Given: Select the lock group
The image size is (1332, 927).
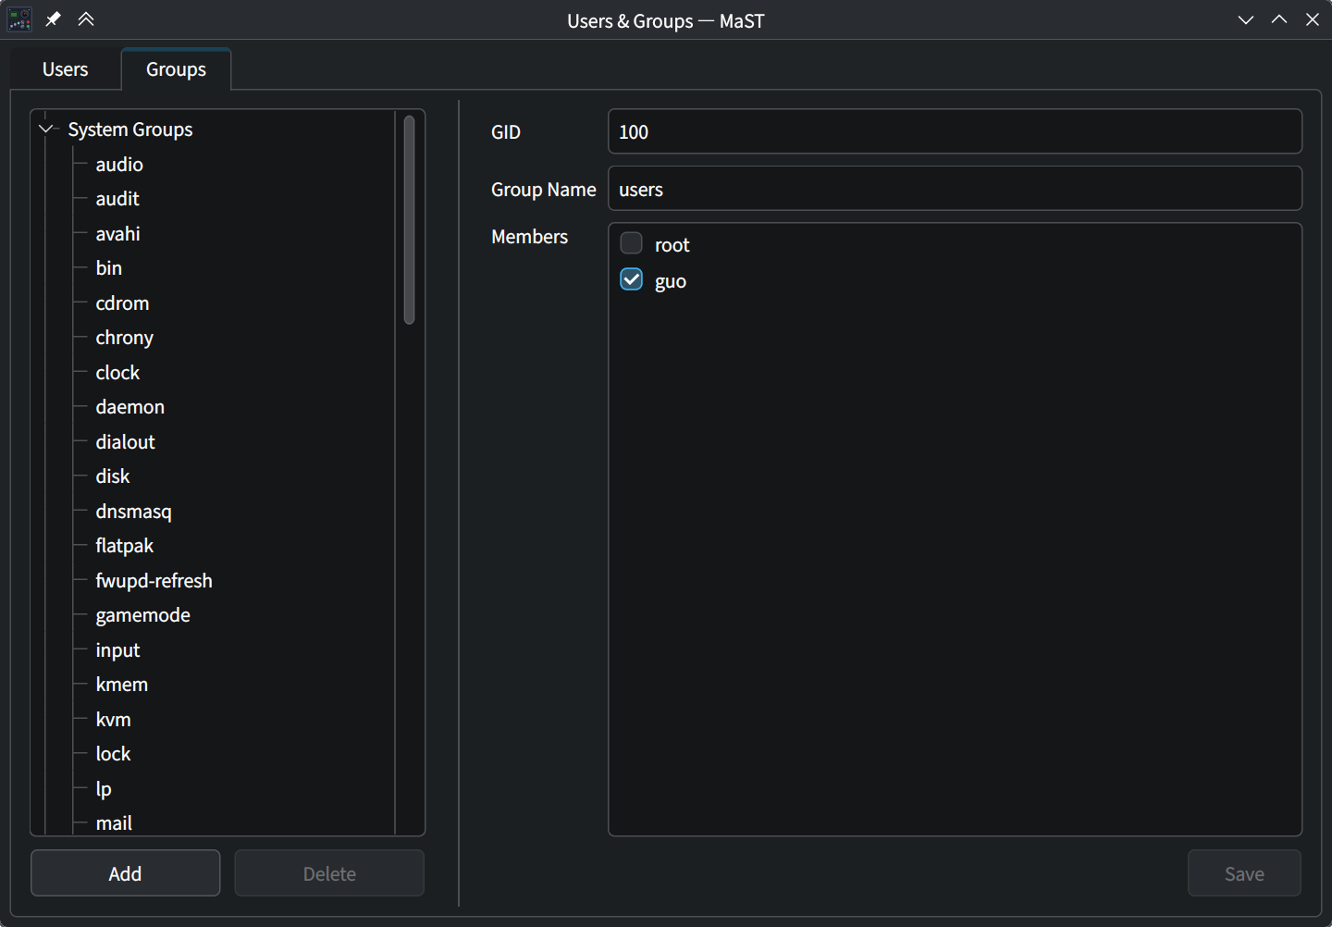Looking at the screenshot, I should click(x=114, y=754).
